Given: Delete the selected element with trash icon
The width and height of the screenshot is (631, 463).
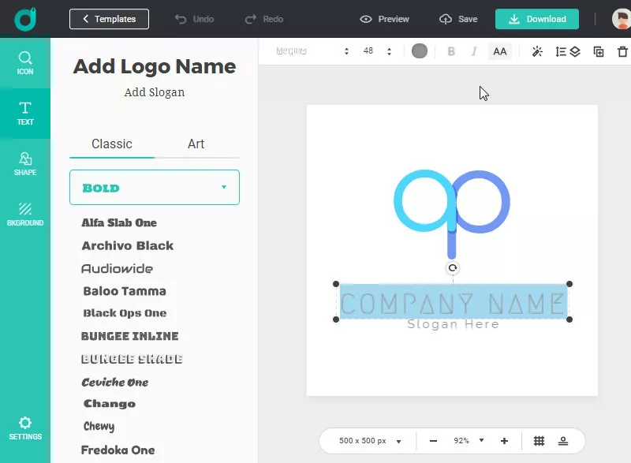Looking at the screenshot, I should pyautogui.click(x=622, y=51).
